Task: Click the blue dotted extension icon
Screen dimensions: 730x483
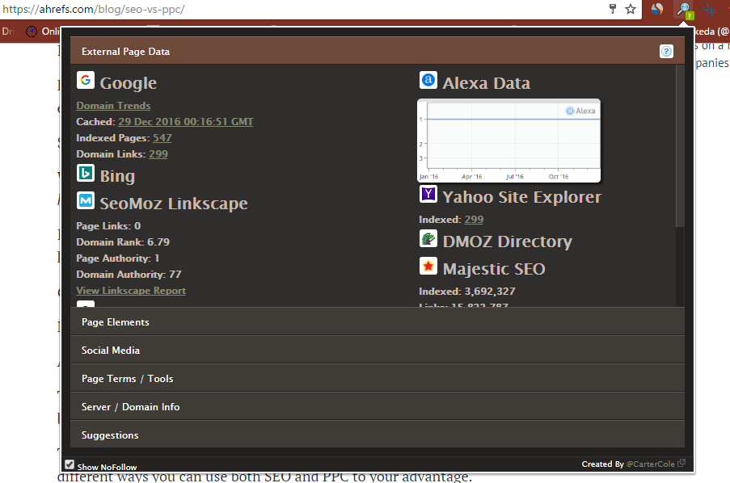Action: point(709,9)
